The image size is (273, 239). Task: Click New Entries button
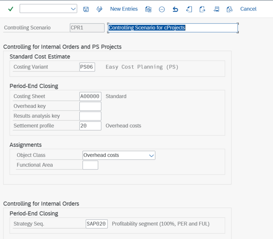pos(124,9)
